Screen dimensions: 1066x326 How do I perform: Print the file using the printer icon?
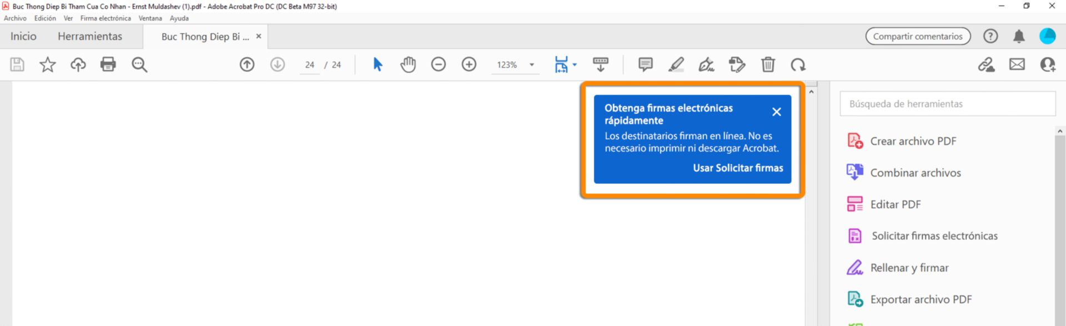click(108, 64)
